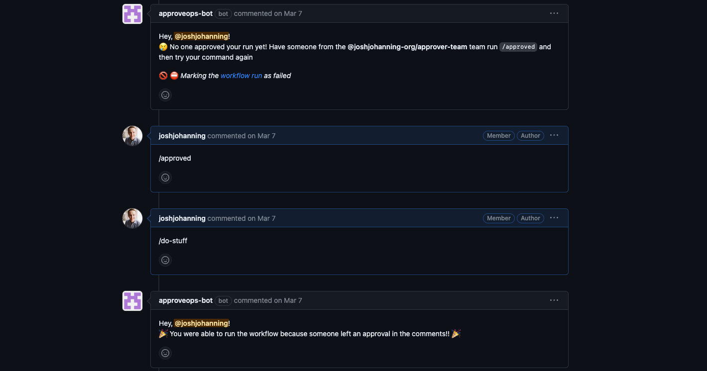Click joshjohanning avatar beside /approved comment

click(x=132, y=136)
